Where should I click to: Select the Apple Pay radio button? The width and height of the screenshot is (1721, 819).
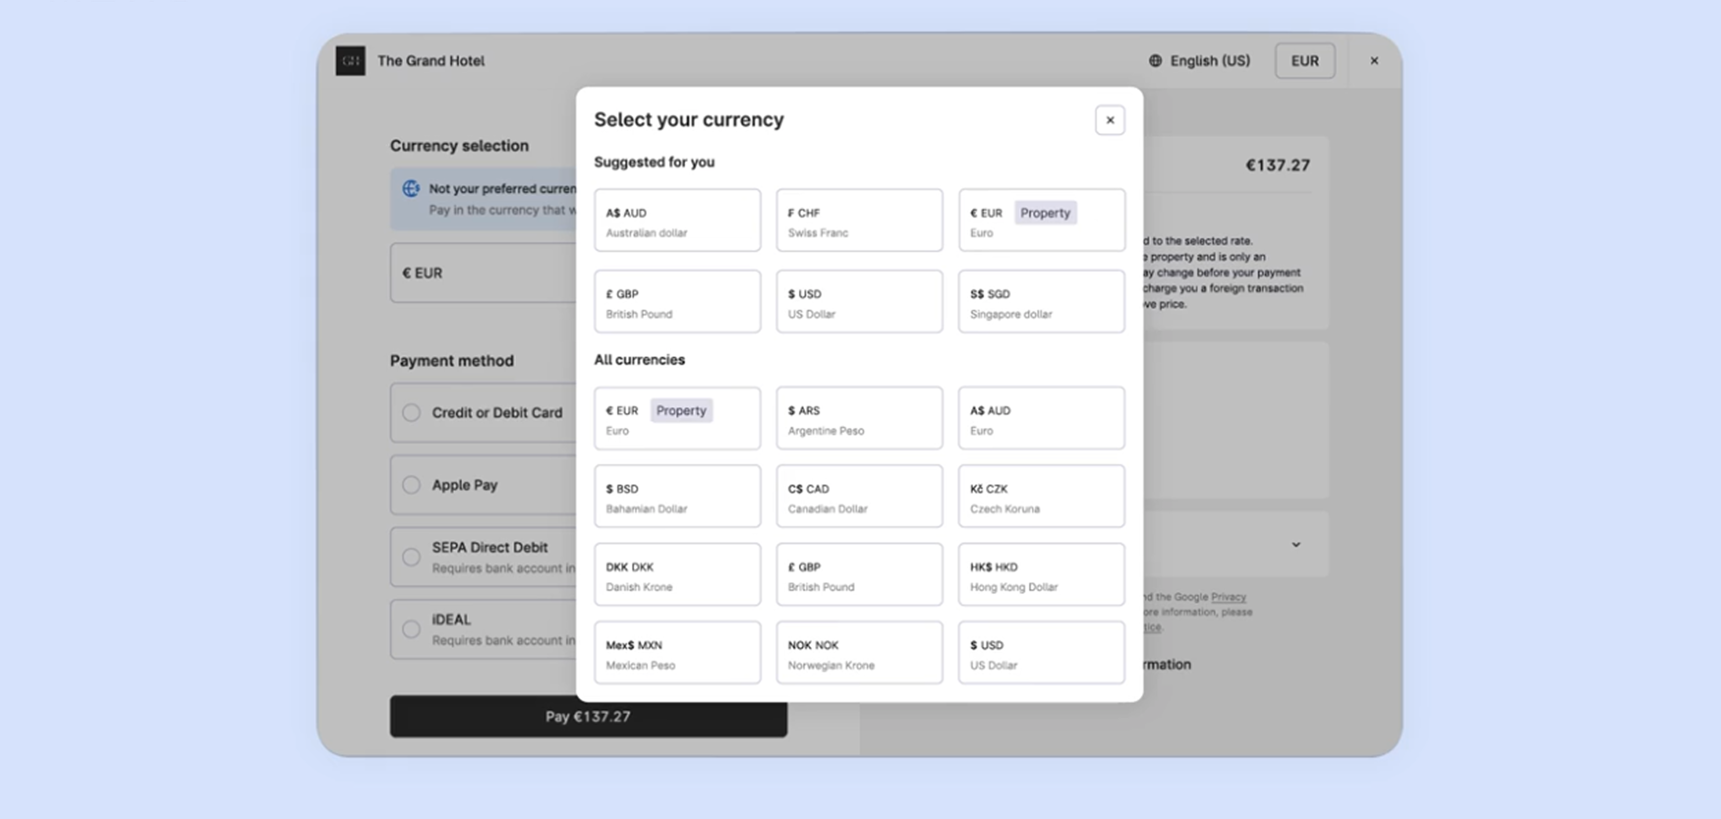click(412, 485)
